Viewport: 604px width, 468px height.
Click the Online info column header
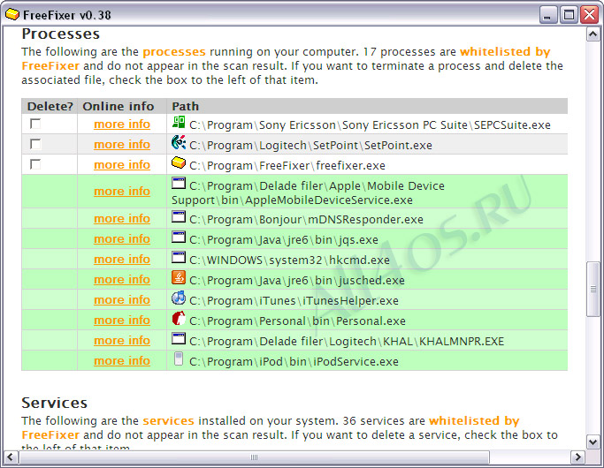(119, 106)
